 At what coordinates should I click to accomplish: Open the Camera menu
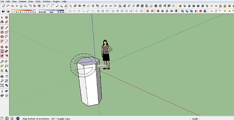22,1
